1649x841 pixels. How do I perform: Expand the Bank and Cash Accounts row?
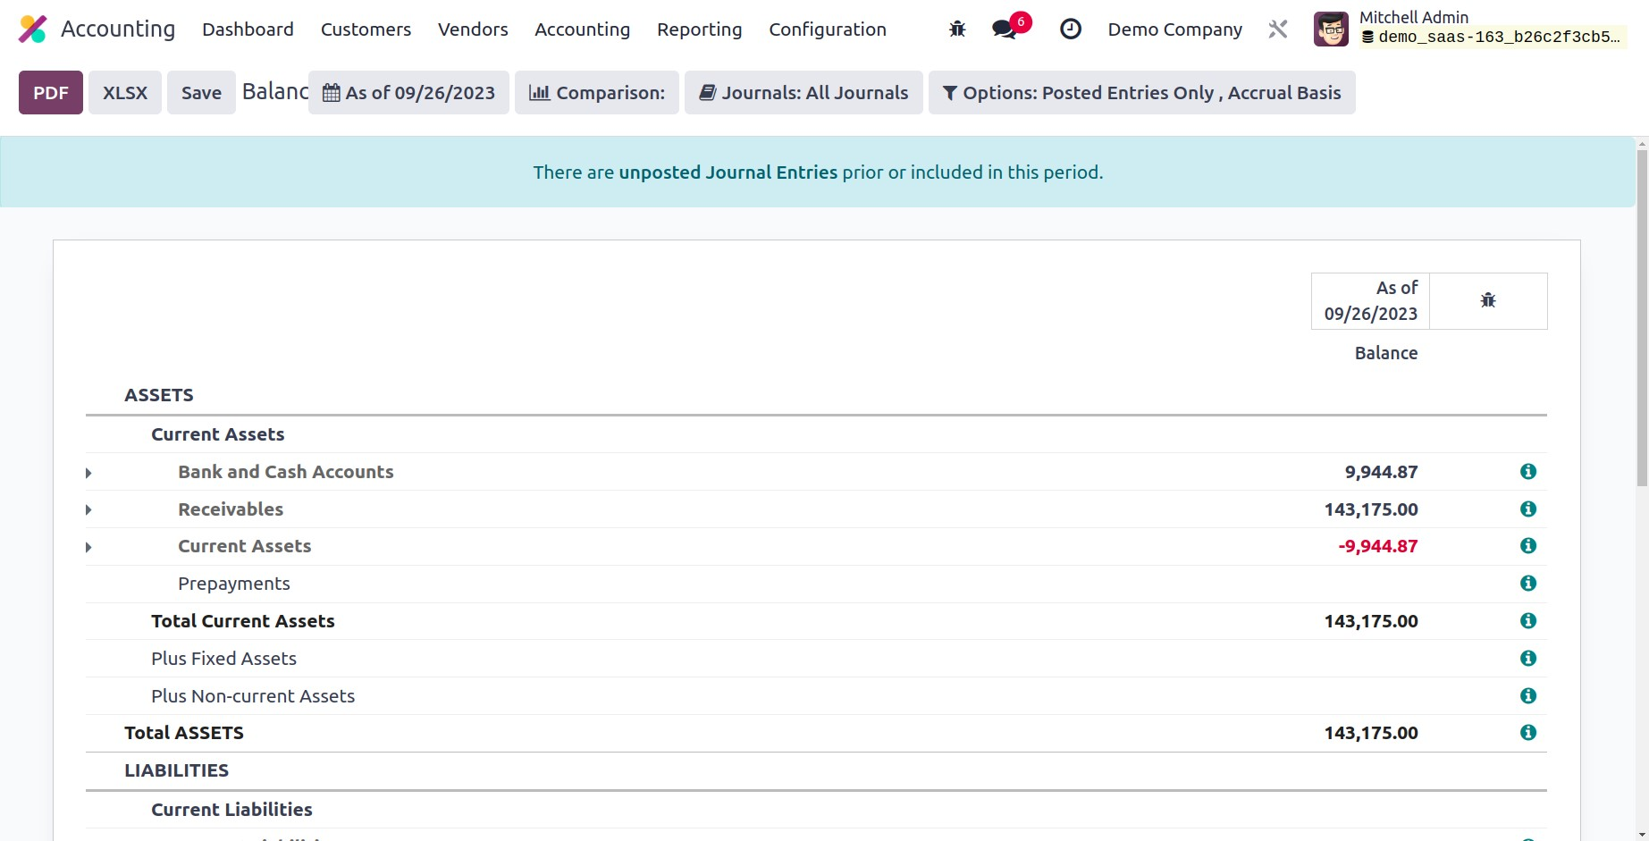pos(88,473)
